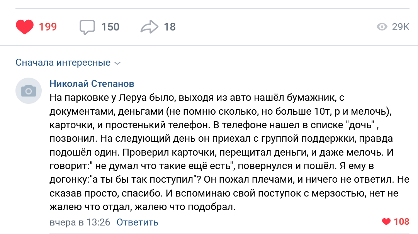Click "Ответить" to reply to comment
Viewport: 418px width, 234px height.
click(138, 222)
